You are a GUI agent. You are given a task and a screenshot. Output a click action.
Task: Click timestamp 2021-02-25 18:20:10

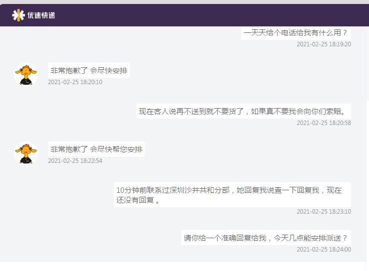[75, 82]
